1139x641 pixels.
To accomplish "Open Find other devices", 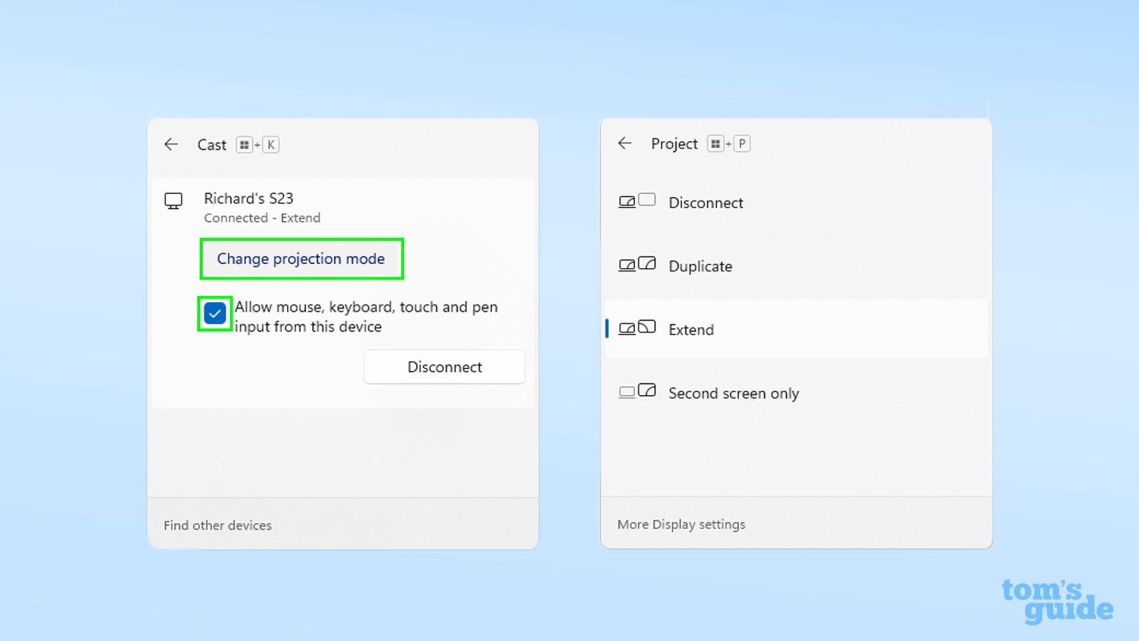I will click(x=218, y=525).
